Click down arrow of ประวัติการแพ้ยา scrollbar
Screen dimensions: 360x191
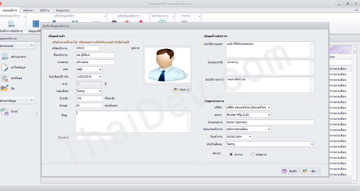coord(312,55)
